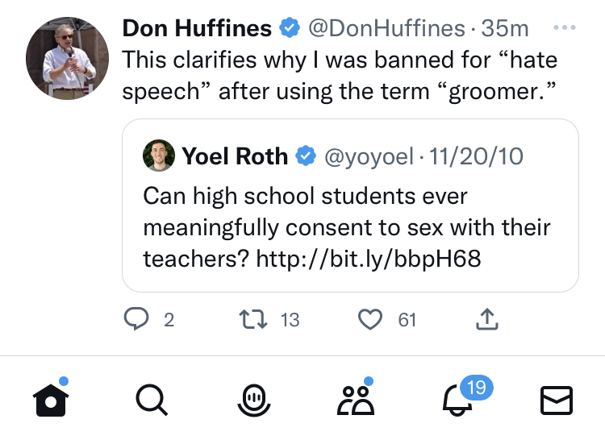Image resolution: width=605 pixels, height=440 pixels.
Task: Open the three-dot more options menu
Action: point(565,27)
